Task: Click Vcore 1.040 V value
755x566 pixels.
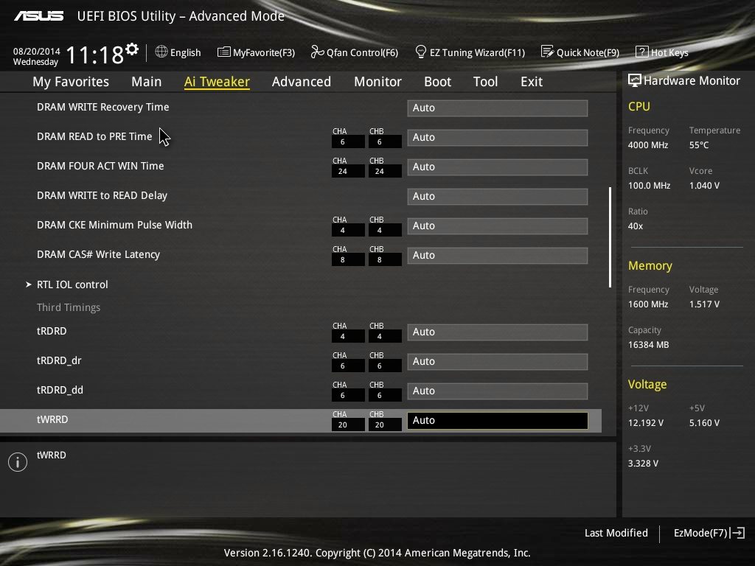Action: pyautogui.click(x=704, y=185)
